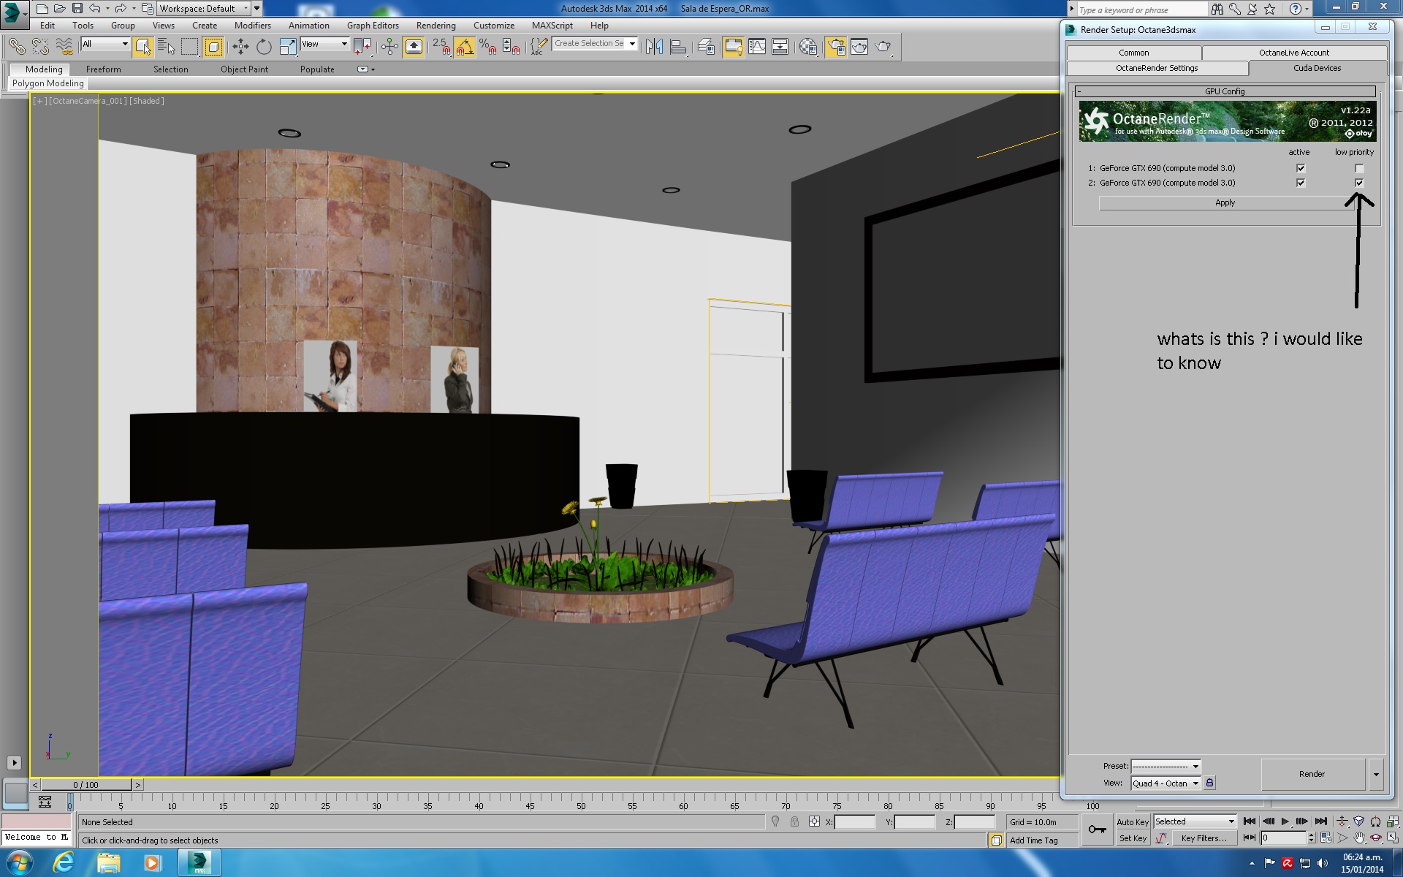Uncheck active for the first GeForce GTX 690
The height and width of the screenshot is (877, 1403).
(x=1300, y=168)
